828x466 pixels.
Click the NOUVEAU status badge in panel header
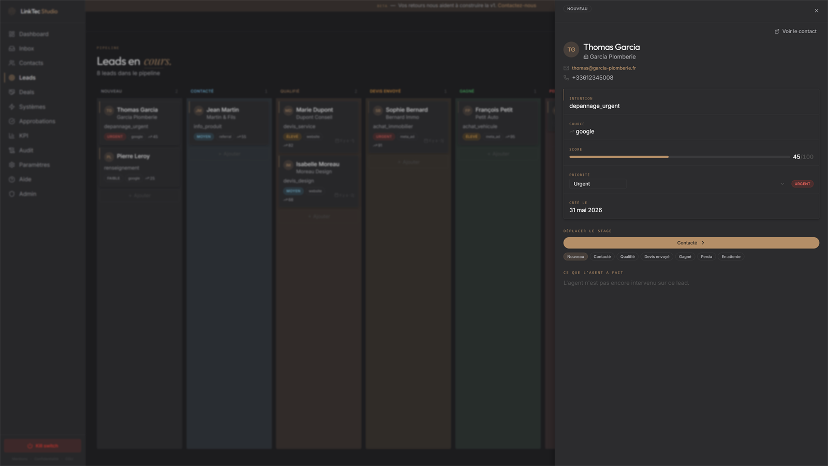[577, 9]
